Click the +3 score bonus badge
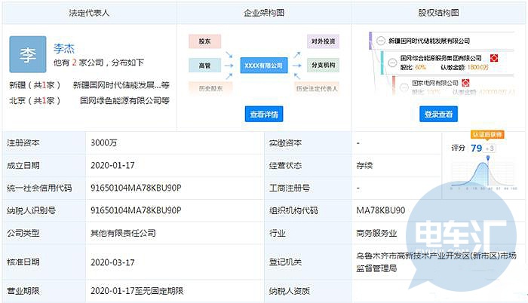 490,148
